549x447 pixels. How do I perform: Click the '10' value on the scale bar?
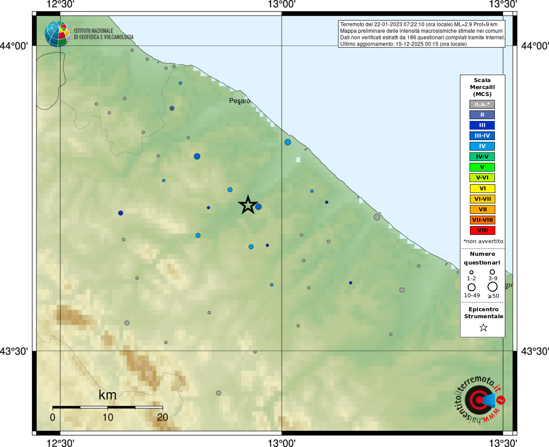[108, 417]
